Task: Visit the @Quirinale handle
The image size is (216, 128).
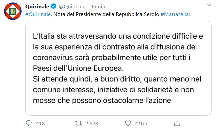Action: [x=72, y=6]
